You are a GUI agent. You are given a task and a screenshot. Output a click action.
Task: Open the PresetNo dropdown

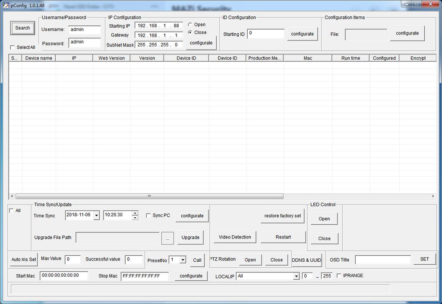point(183,260)
